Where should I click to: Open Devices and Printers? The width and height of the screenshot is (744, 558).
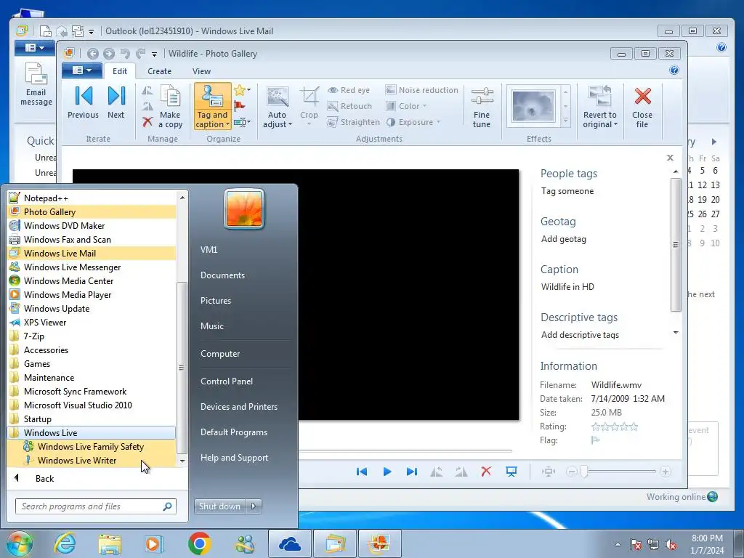pos(238,407)
